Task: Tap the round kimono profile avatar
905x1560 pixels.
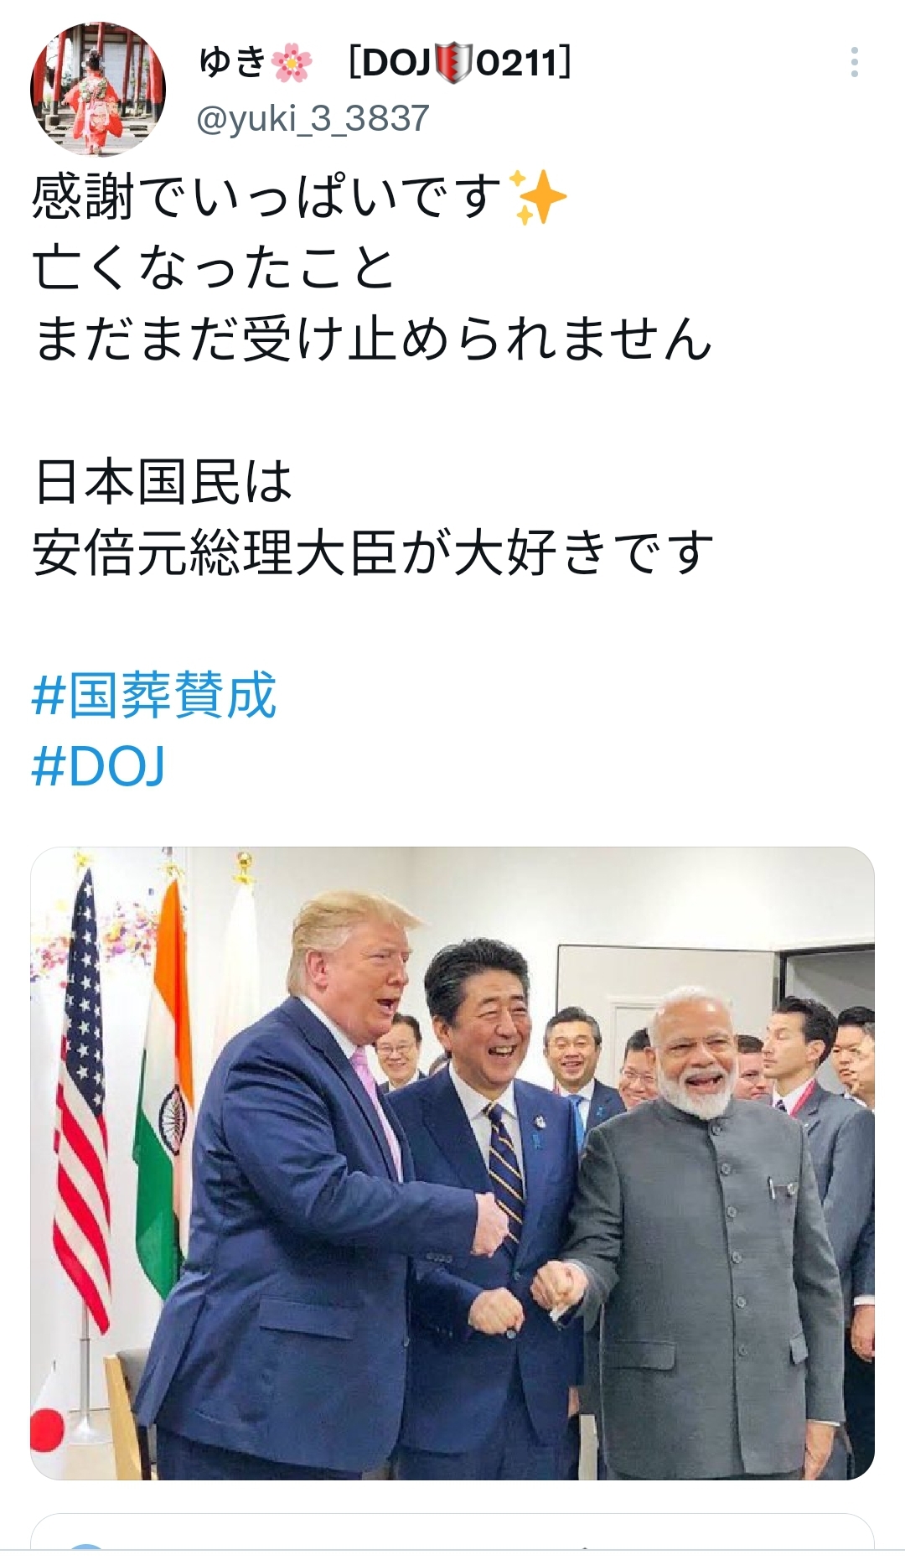Action: point(98,89)
